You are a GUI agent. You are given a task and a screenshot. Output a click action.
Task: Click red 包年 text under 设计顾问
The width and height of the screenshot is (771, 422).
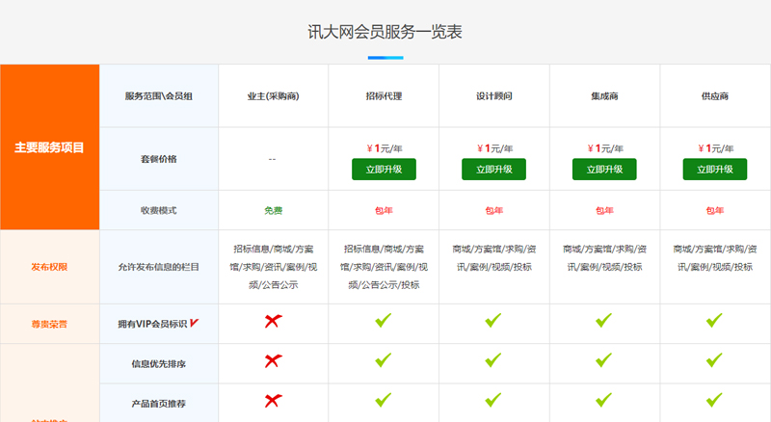(493, 210)
